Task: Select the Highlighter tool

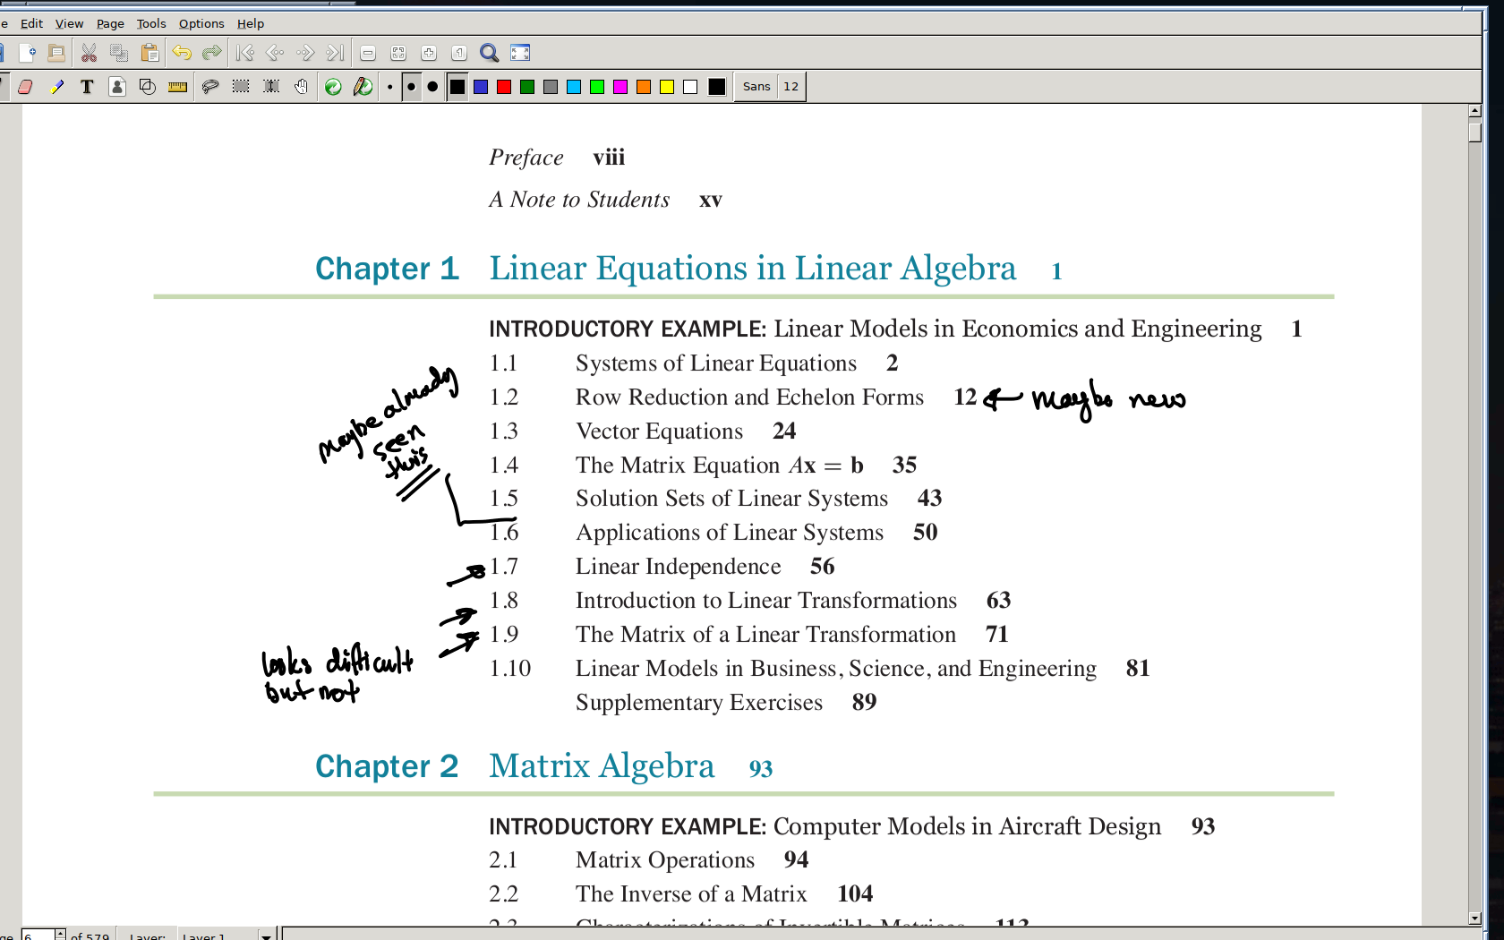Action: pyautogui.click(x=57, y=86)
